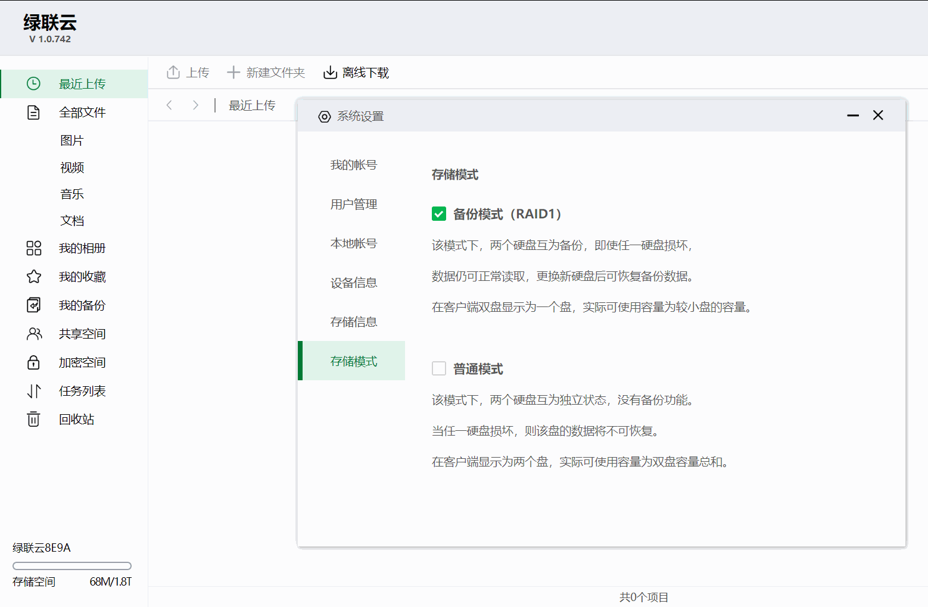Click the 离线下载 button label
928x607 pixels.
click(x=366, y=73)
